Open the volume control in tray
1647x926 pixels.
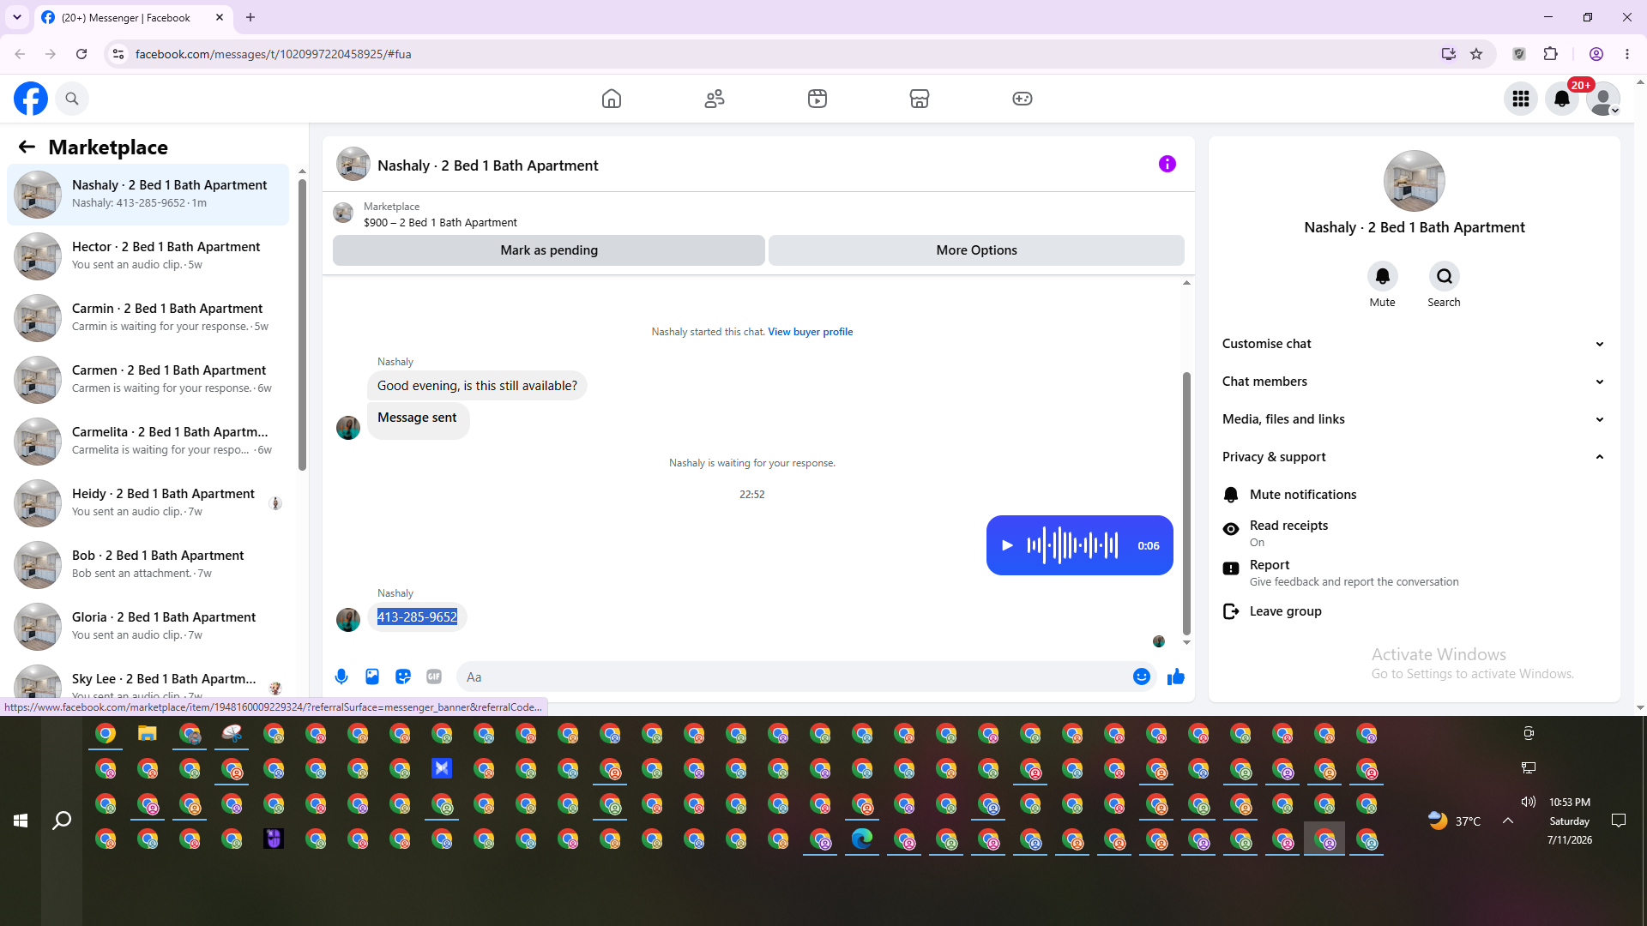1528,802
